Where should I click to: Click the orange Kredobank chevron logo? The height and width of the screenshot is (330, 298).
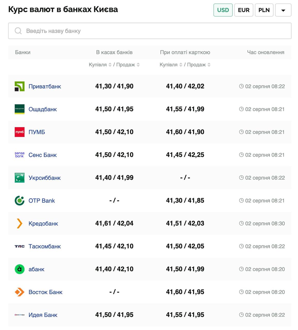coord(20,224)
